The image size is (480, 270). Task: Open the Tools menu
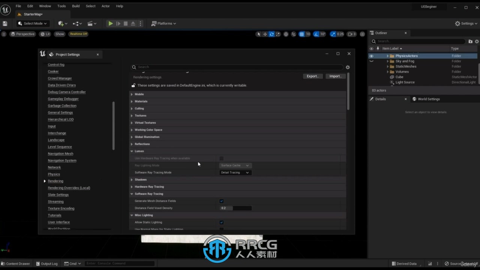[61, 6]
